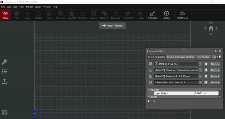The height and width of the screenshot is (119, 225).
Task: Switch to Per-Model tab
Action: click(x=203, y=57)
